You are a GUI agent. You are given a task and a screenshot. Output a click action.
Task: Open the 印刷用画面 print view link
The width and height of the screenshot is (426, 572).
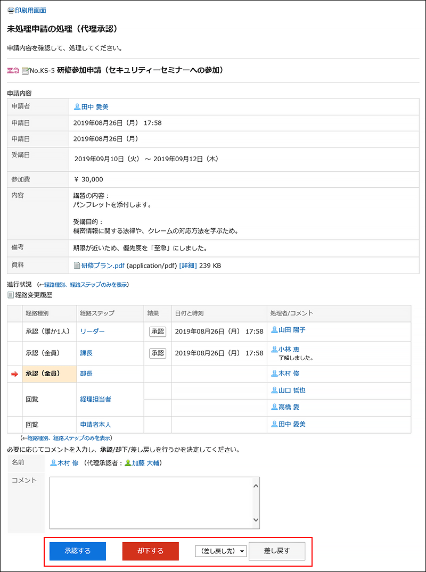pyautogui.click(x=30, y=11)
